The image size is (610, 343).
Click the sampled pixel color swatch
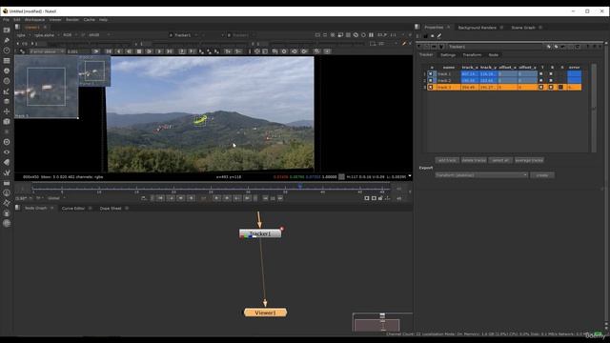[341, 177]
